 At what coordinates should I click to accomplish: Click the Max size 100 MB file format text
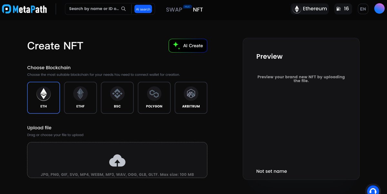click(117, 174)
